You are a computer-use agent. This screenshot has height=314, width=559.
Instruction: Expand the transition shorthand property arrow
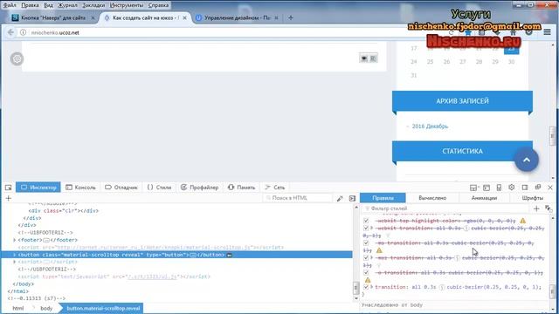(x=372, y=287)
